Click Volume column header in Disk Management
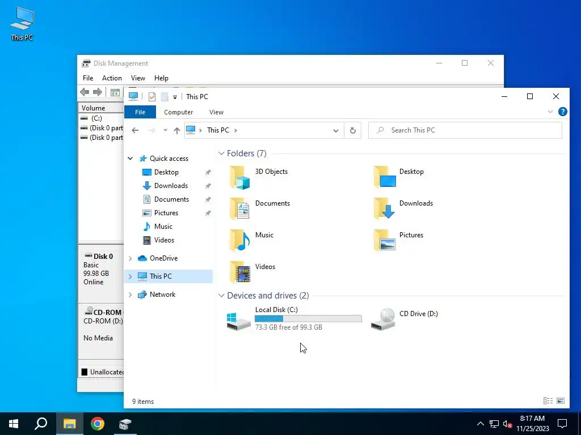Image resolution: width=581 pixels, height=435 pixels. click(x=101, y=108)
